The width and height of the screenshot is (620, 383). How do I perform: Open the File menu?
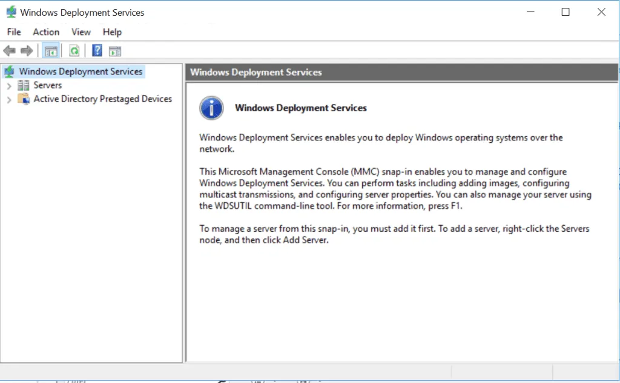point(13,31)
